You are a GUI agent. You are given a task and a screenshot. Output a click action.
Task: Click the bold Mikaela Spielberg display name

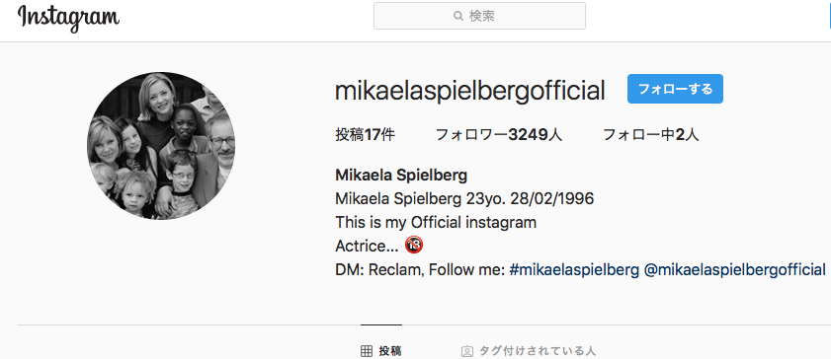pos(401,175)
